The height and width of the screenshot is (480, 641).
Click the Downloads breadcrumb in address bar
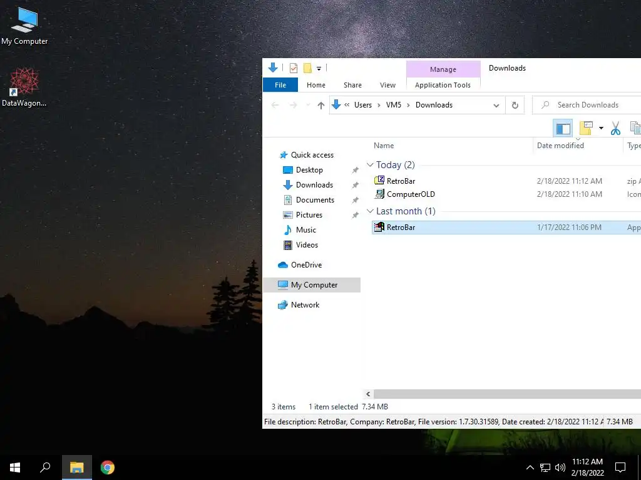pyautogui.click(x=434, y=105)
